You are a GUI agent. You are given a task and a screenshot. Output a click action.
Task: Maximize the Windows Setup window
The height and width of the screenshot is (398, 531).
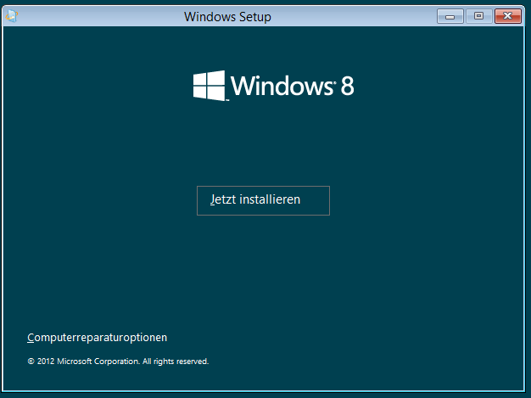click(x=479, y=16)
